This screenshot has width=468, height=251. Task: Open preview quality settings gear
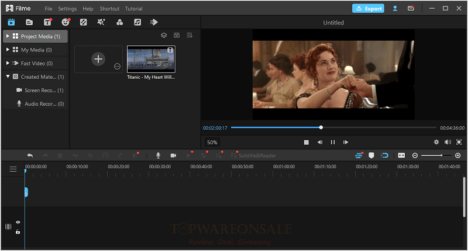tap(436, 142)
